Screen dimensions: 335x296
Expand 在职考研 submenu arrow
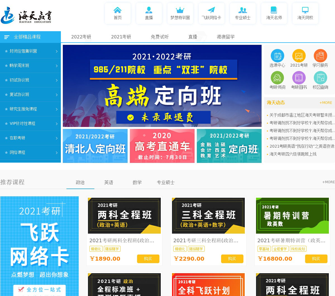57,138
